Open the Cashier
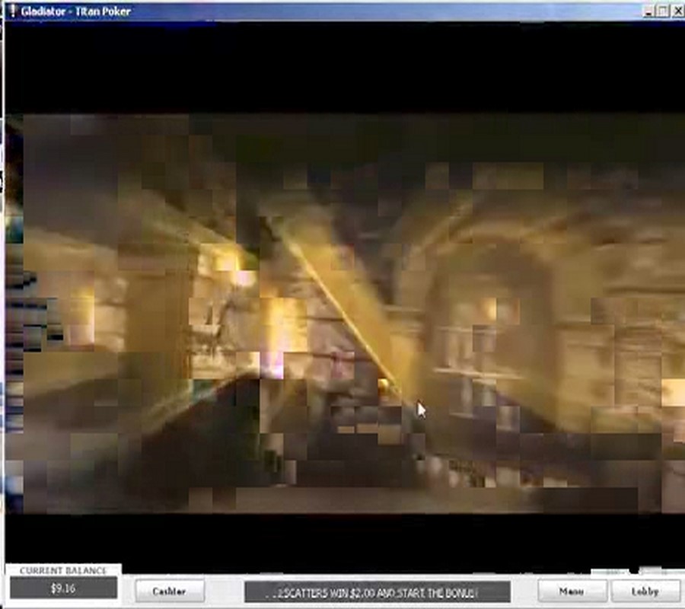Viewport: 685px width, 609px height. [170, 591]
